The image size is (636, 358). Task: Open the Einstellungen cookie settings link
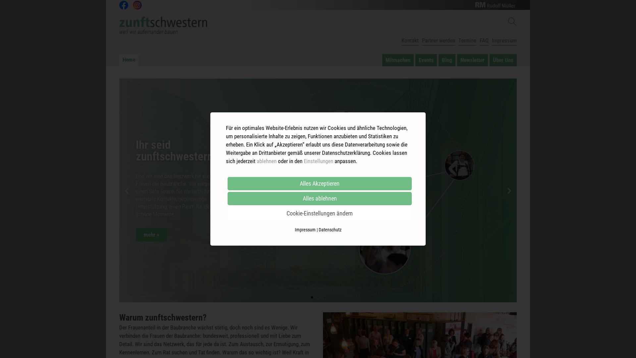[318, 161]
